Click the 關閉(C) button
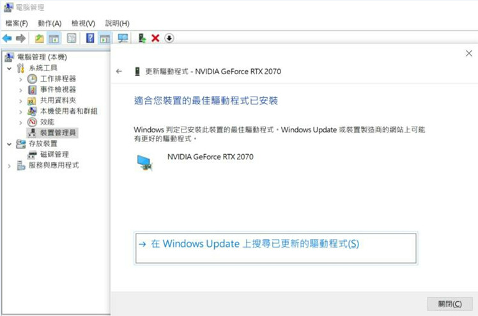The image size is (478, 316). click(x=449, y=304)
